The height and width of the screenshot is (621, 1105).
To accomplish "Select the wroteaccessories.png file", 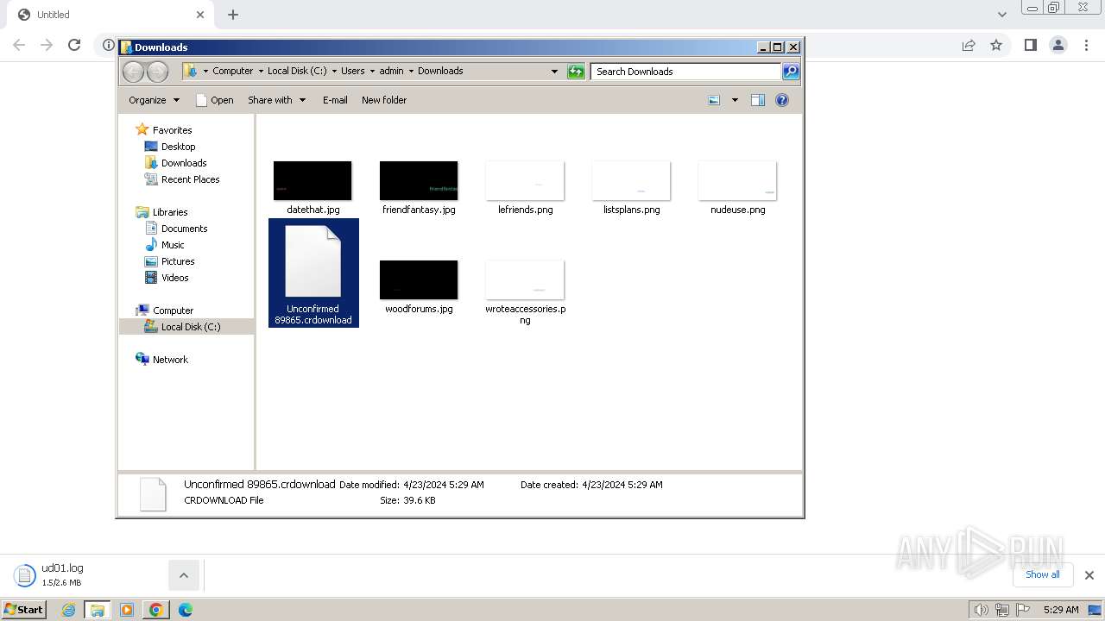I will click(x=525, y=292).
